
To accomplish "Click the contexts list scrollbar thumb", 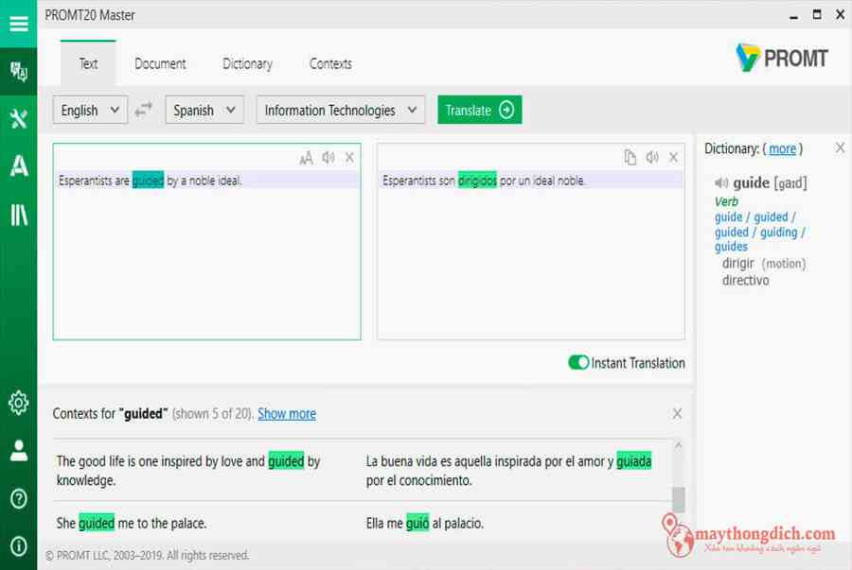I will [678, 499].
